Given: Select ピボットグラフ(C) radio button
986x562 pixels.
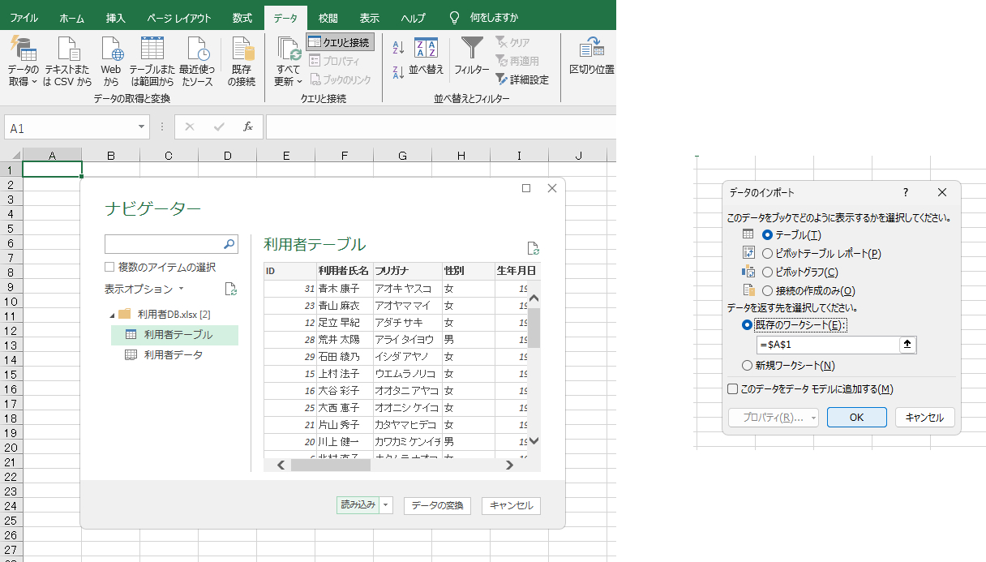Looking at the screenshot, I should pyautogui.click(x=768, y=272).
